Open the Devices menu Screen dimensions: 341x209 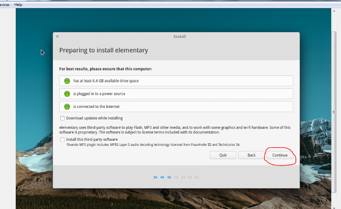click(x=4, y=5)
